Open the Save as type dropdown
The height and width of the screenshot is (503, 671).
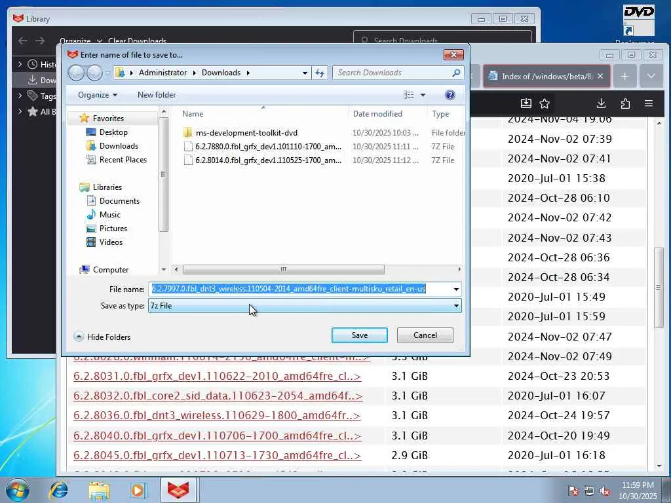click(x=305, y=306)
